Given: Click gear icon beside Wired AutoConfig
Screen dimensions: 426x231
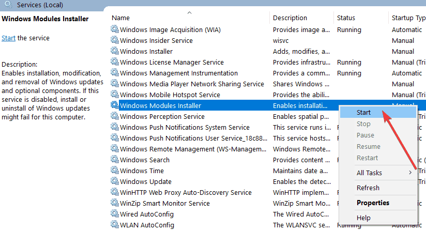Looking at the screenshot, I should coord(115,213).
